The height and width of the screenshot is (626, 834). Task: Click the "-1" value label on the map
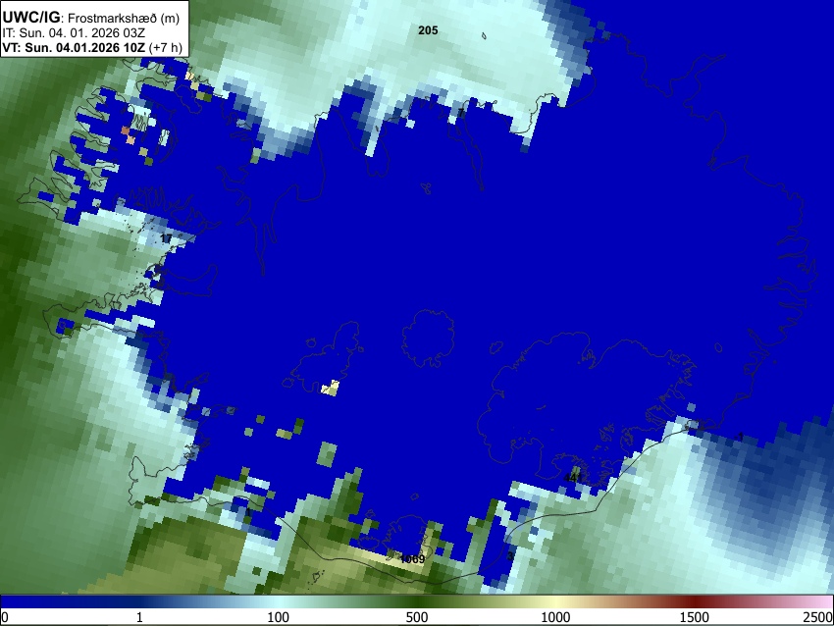739,438
